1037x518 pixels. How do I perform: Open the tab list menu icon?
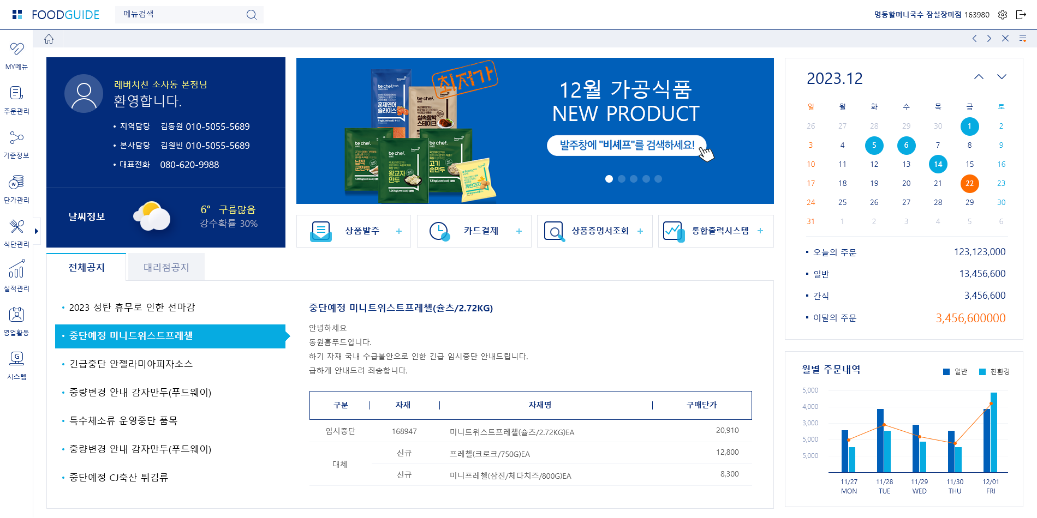(1023, 39)
